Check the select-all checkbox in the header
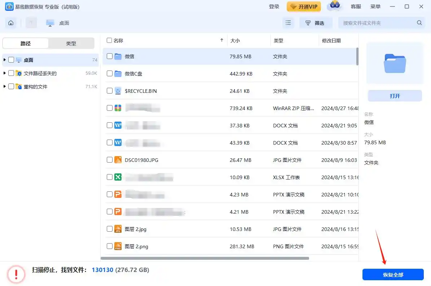 [x=109, y=40]
